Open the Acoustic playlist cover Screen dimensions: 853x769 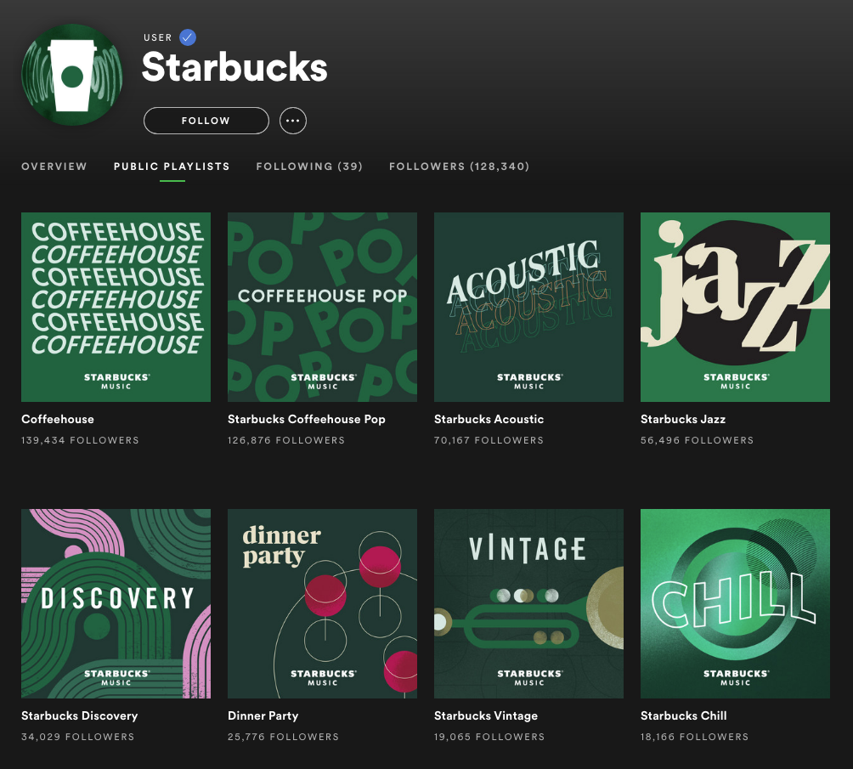pos(528,307)
